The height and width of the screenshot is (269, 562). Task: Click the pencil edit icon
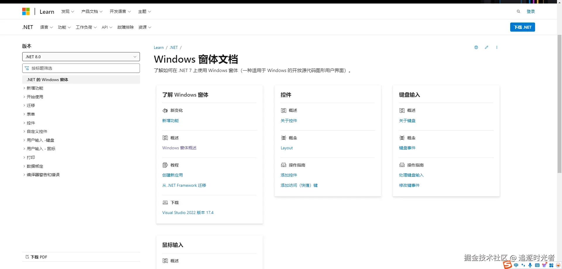(x=486, y=47)
